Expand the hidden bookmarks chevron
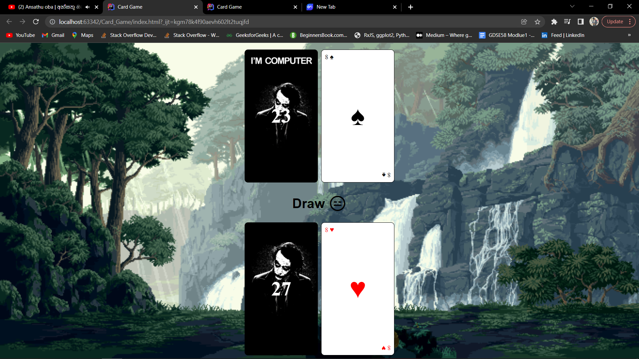 [x=629, y=35]
